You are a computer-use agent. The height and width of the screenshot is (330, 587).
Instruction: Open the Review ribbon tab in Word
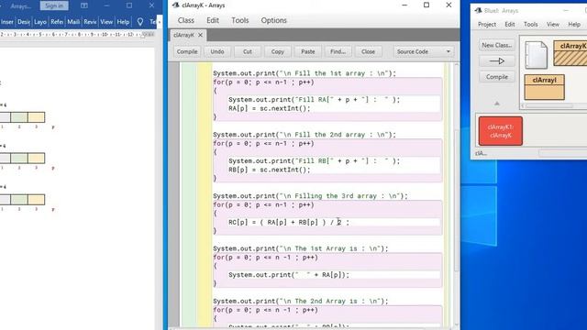pos(90,22)
